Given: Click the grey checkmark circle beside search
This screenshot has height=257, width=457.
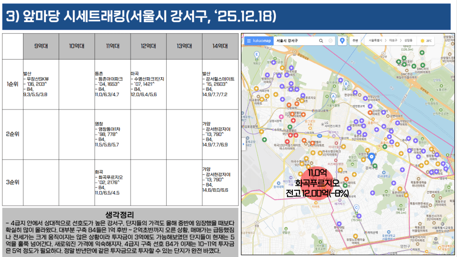Looking at the screenshot, I should click(330, 41).
